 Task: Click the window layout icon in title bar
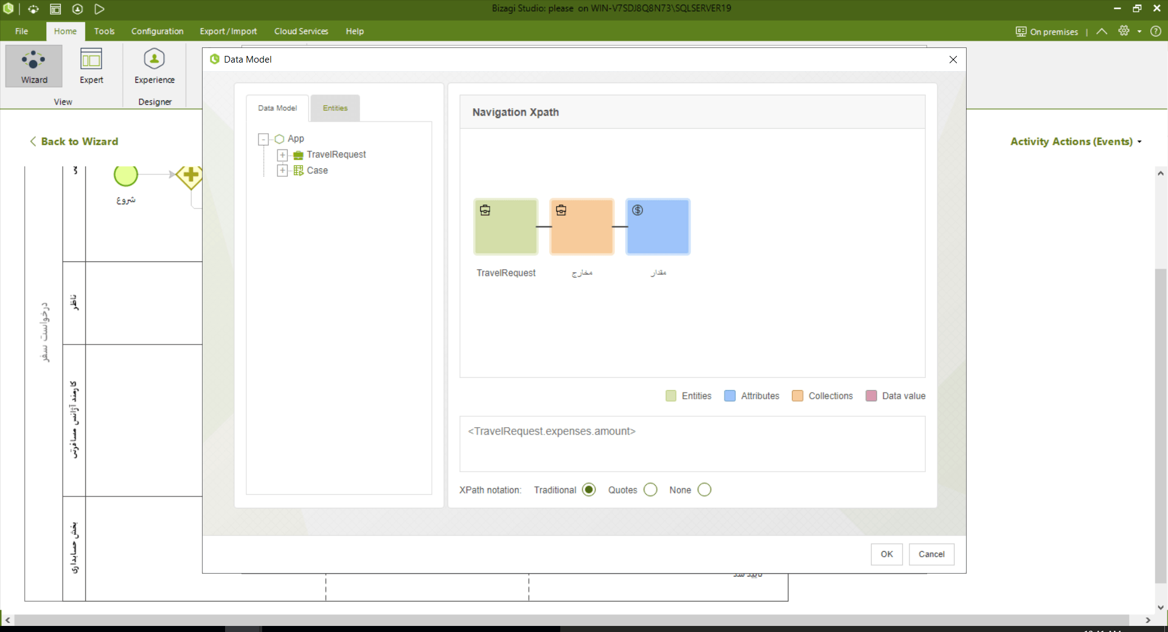click(x=55, y=9)
